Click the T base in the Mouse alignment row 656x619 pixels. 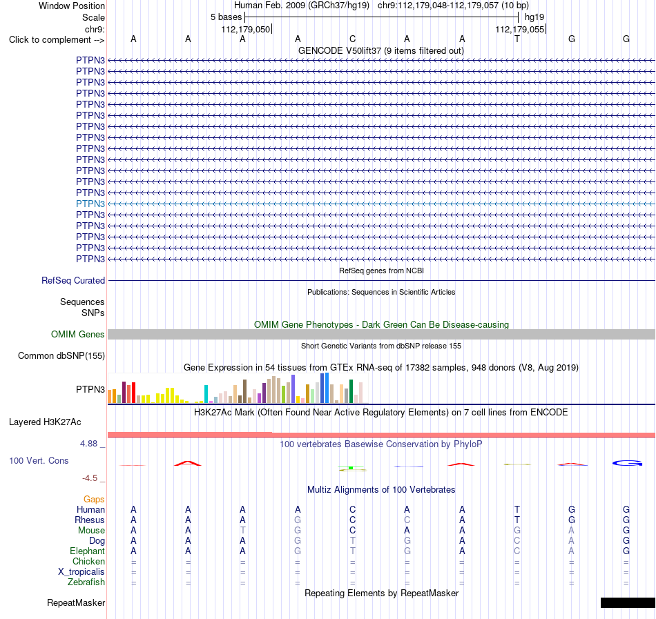coord(242,530)
